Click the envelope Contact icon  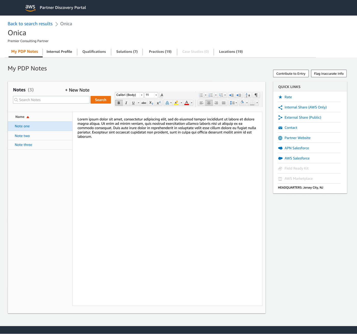tap(280, 128)
